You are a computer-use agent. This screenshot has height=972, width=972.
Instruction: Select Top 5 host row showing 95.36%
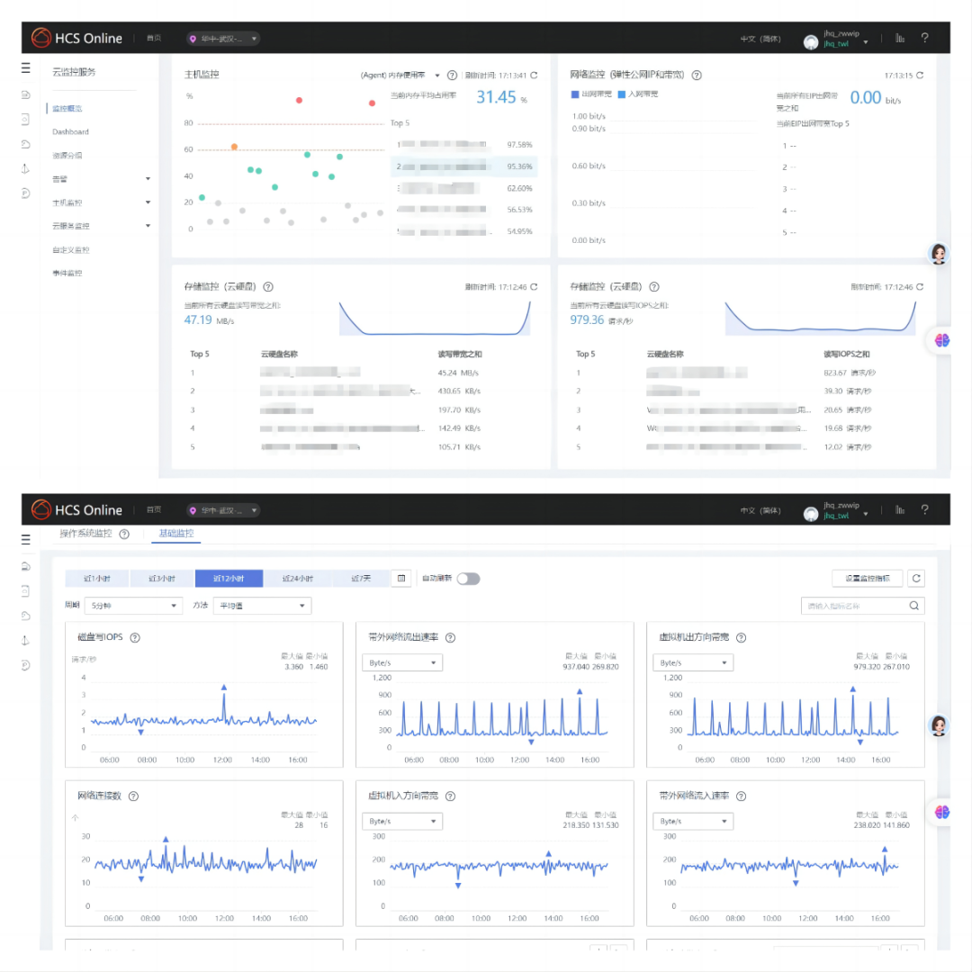pyautogui.click(x=465, y=166)
